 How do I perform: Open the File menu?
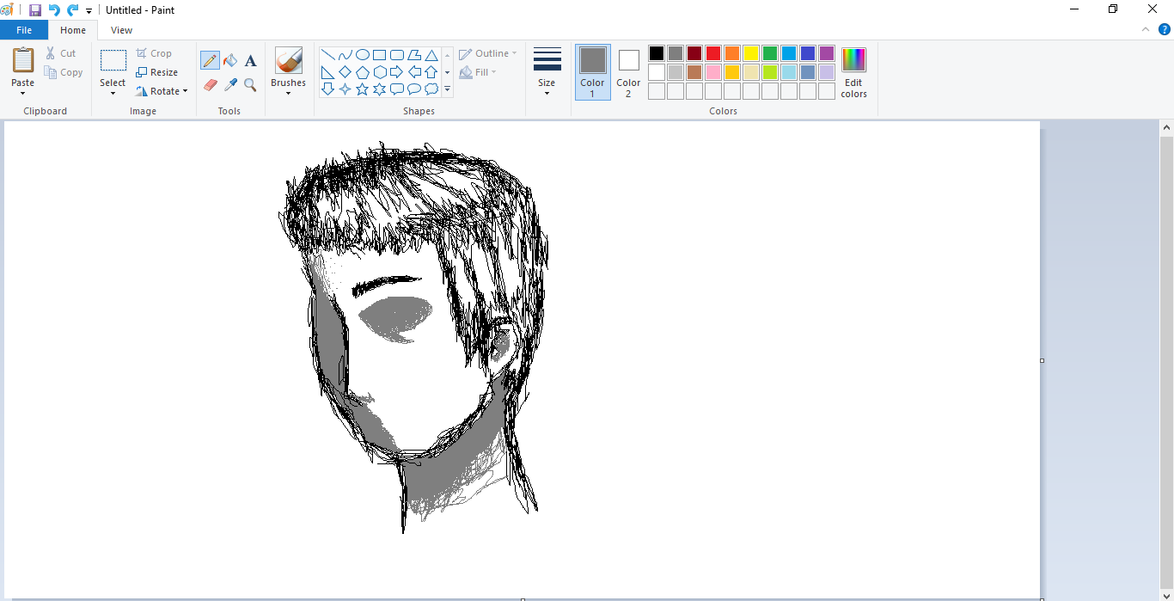24,30
